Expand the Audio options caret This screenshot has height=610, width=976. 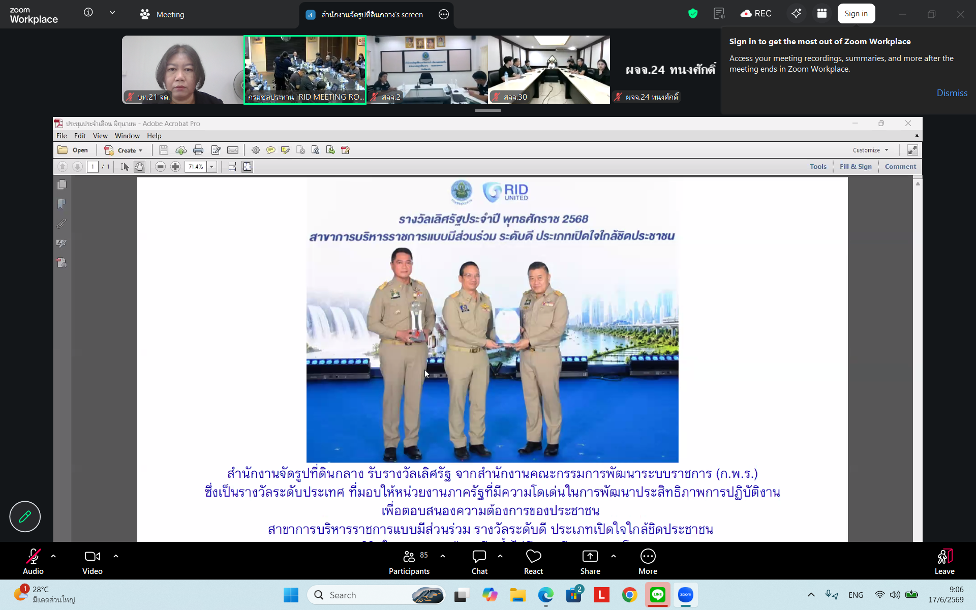click(53, 556)
